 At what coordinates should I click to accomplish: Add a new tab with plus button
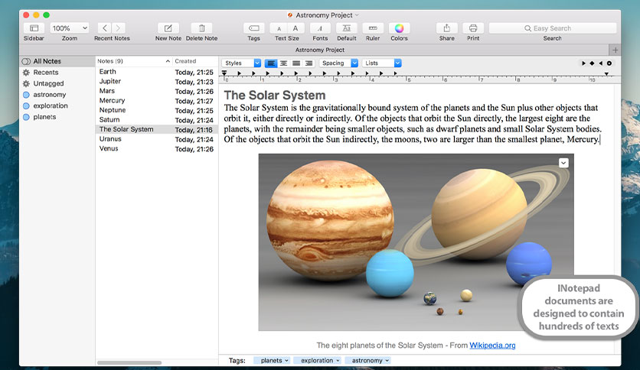615,50
